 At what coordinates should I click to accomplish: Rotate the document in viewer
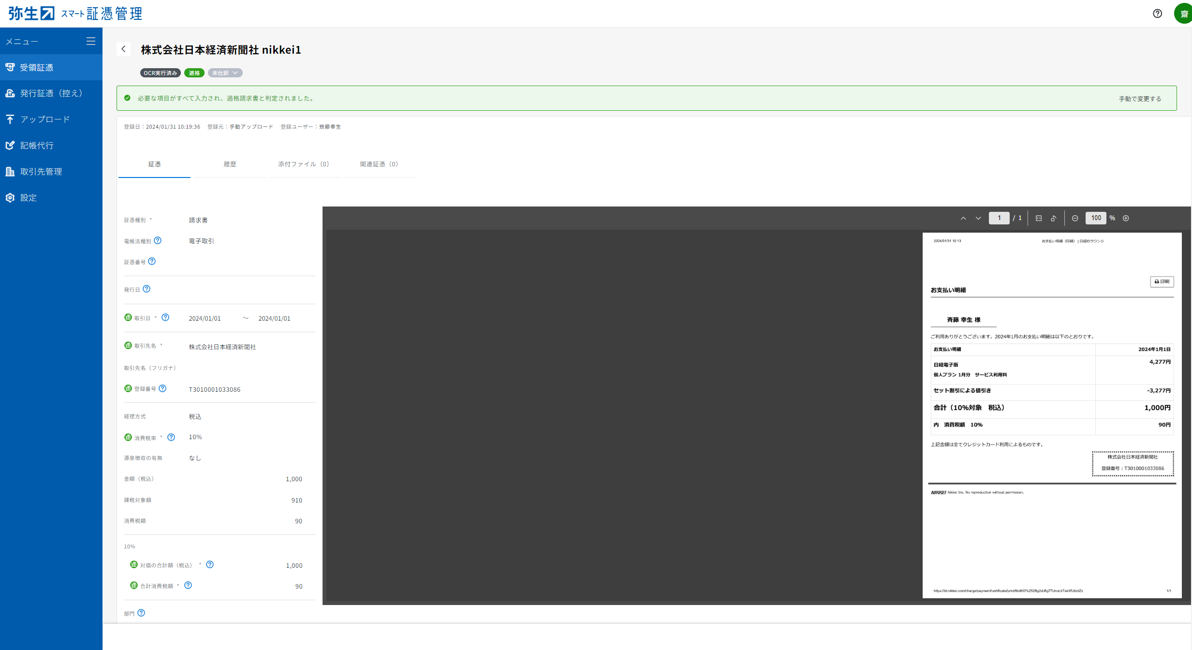(1054, 218)
